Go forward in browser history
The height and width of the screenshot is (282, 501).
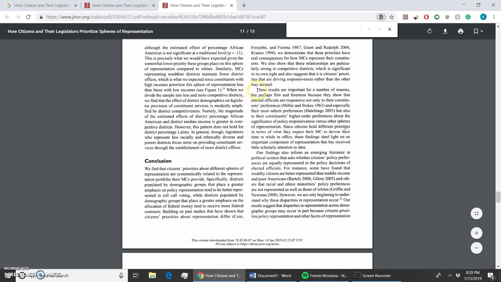click(18, 17)
